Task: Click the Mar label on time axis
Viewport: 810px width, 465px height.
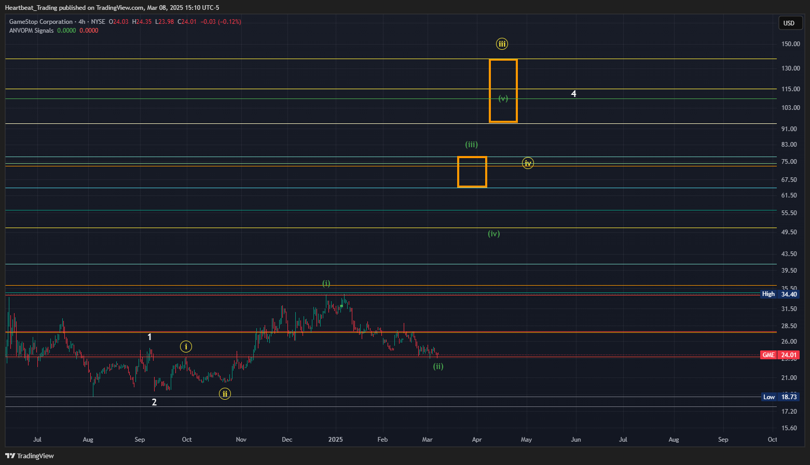Action: coord(427,440)
